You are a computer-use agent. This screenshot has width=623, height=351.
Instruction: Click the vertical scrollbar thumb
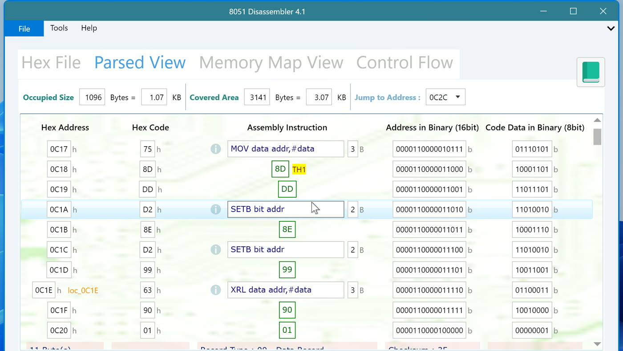click(597, 137)
